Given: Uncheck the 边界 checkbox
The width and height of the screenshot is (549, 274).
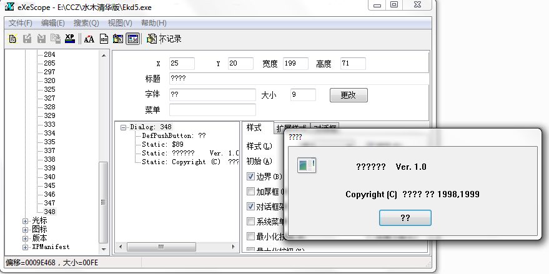Looking at the screenshot, I should point(251,177).
